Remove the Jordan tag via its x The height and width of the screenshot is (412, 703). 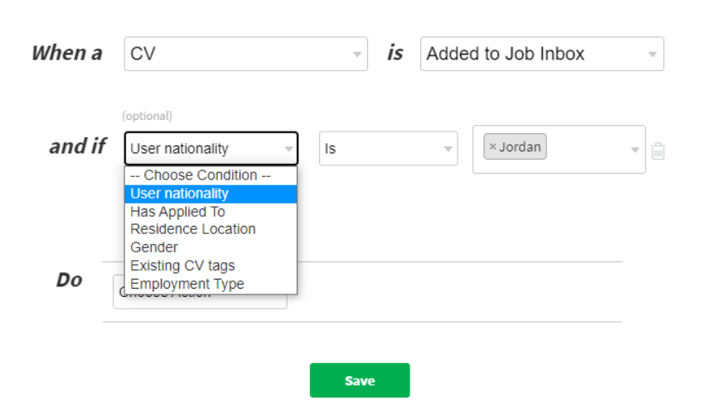(x=492, y=147)
